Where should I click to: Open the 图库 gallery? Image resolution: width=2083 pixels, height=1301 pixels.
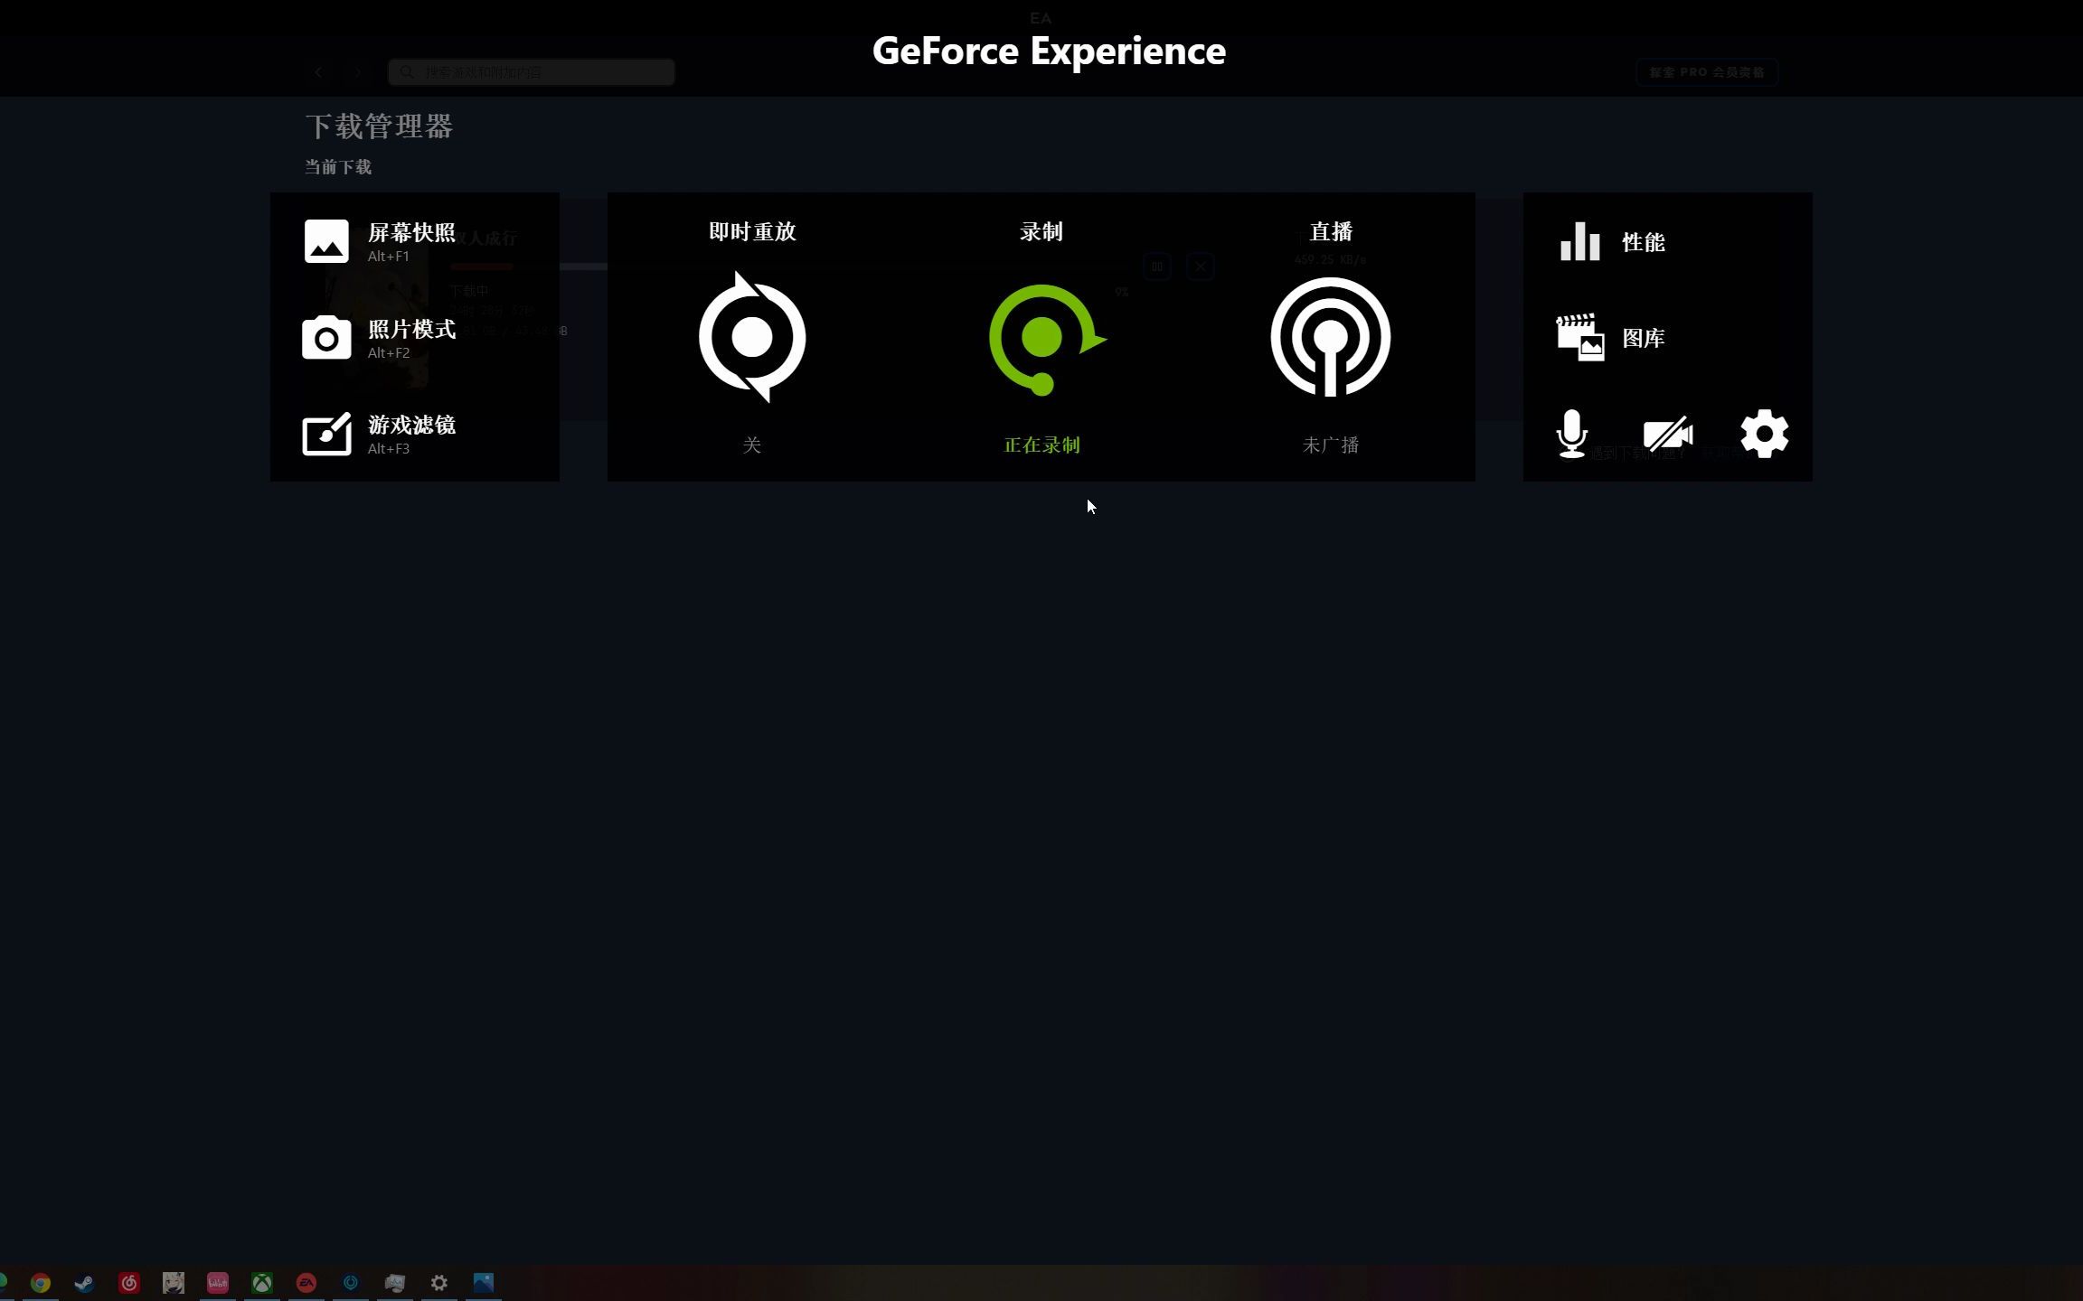(x=1611, y=338)
